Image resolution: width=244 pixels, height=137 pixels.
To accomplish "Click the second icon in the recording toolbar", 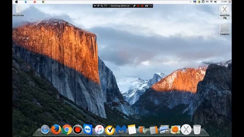I will click(x=98, y=6).
